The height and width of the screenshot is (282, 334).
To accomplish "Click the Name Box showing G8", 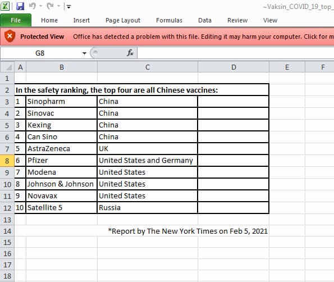I will 40,53.
